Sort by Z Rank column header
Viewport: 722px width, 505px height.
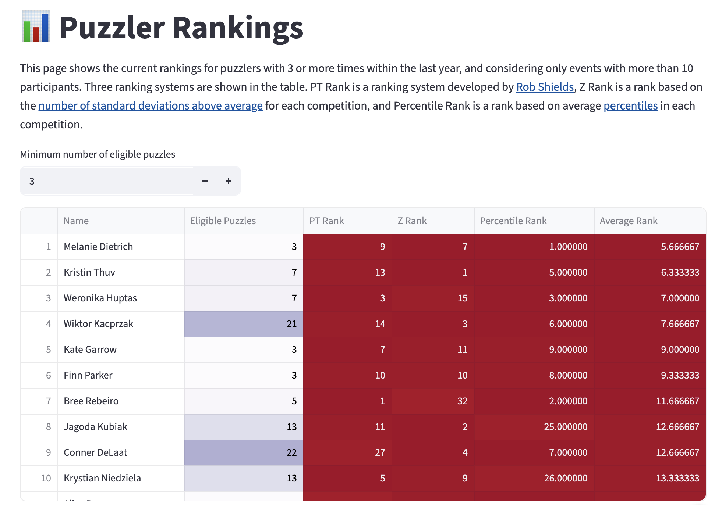433,221
